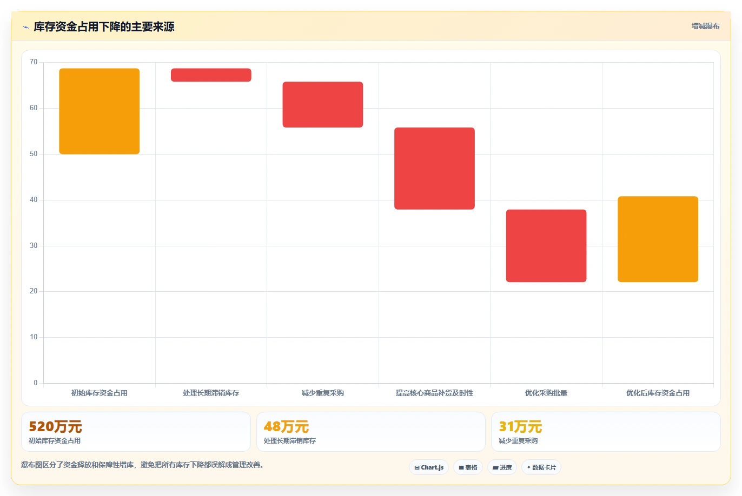
Task: Click the y-axis value 50
Action: pos(34,154)
